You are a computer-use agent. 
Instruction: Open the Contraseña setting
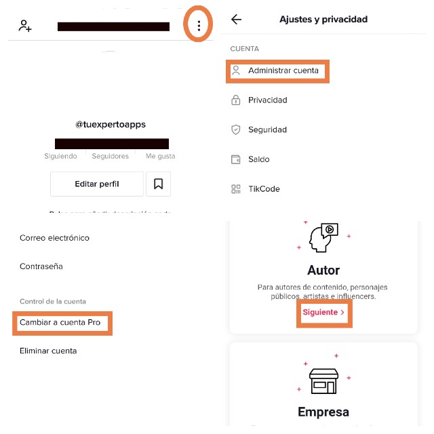point(41,267)
